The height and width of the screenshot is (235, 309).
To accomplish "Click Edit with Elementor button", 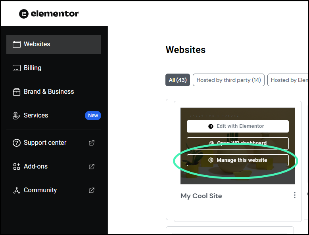I will pos(238,126).
